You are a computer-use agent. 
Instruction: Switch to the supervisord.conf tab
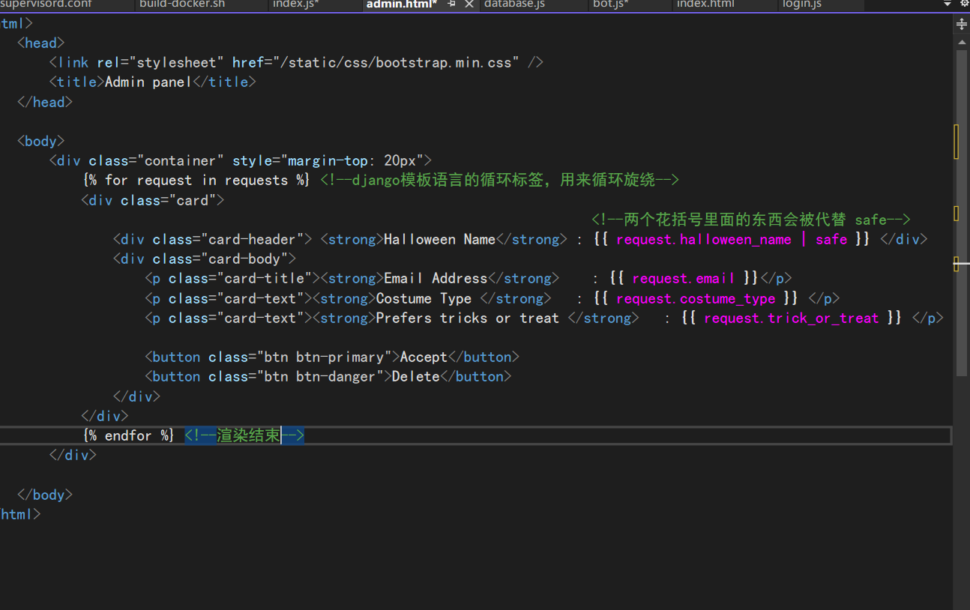(46, 4)
